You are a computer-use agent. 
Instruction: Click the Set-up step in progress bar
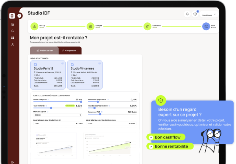(35, 26)
